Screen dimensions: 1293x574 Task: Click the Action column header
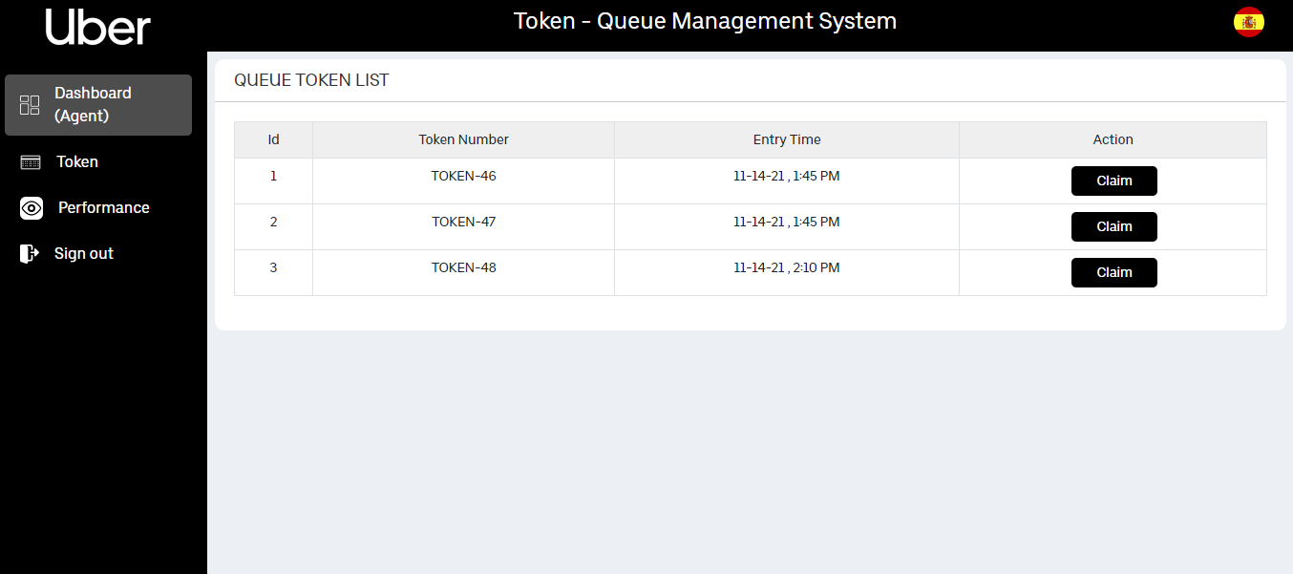[1113, 139]
